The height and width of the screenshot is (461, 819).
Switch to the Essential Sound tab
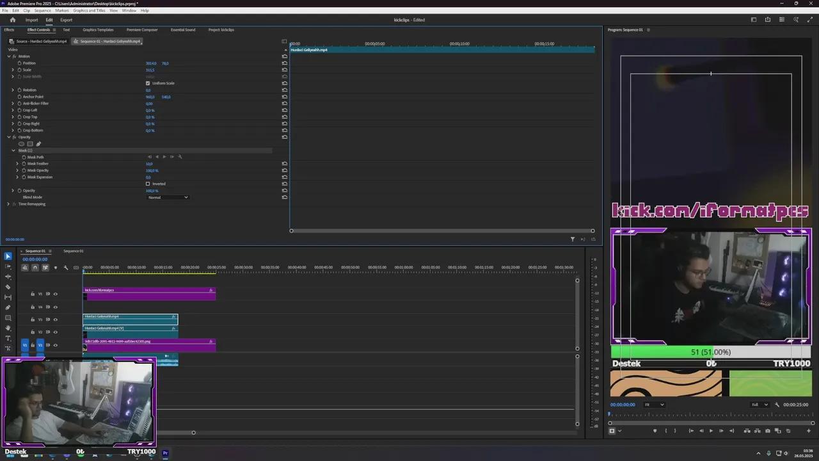pos(183,30)
